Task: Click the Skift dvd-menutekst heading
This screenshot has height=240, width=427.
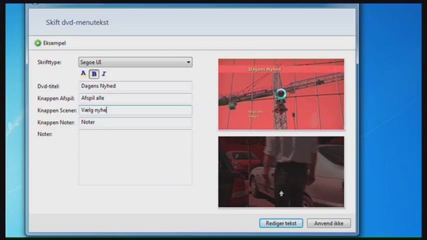Action: [77, 22]
